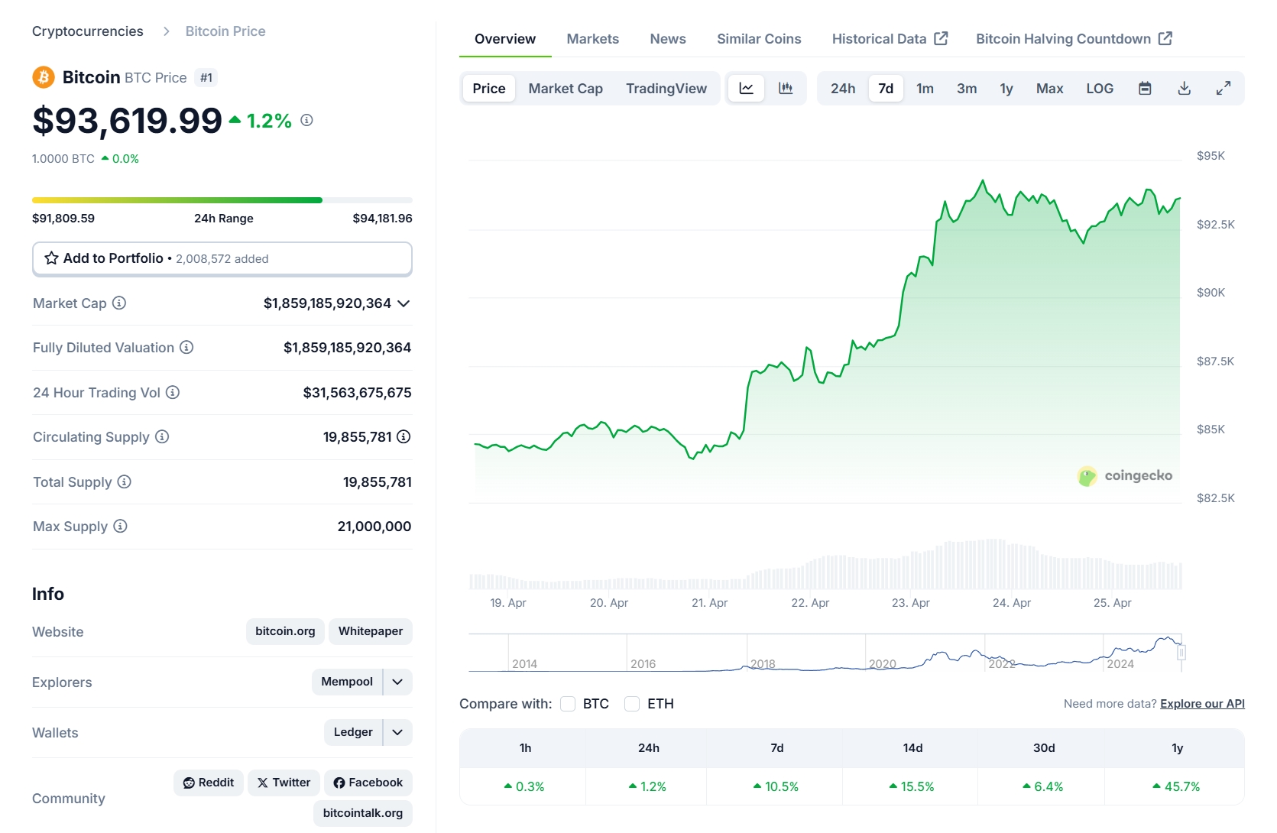Open the calendar date range picker

coord(1145,89)
